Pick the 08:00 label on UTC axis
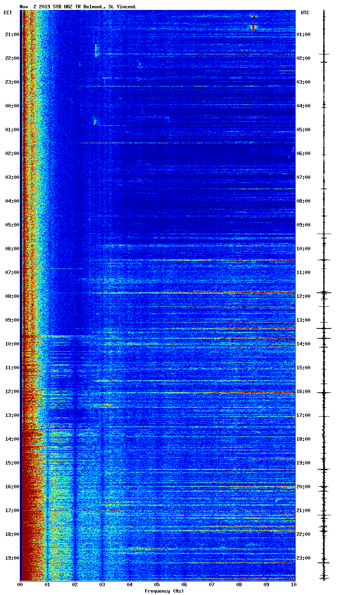 pyautogui.click(x=303, y=201)
